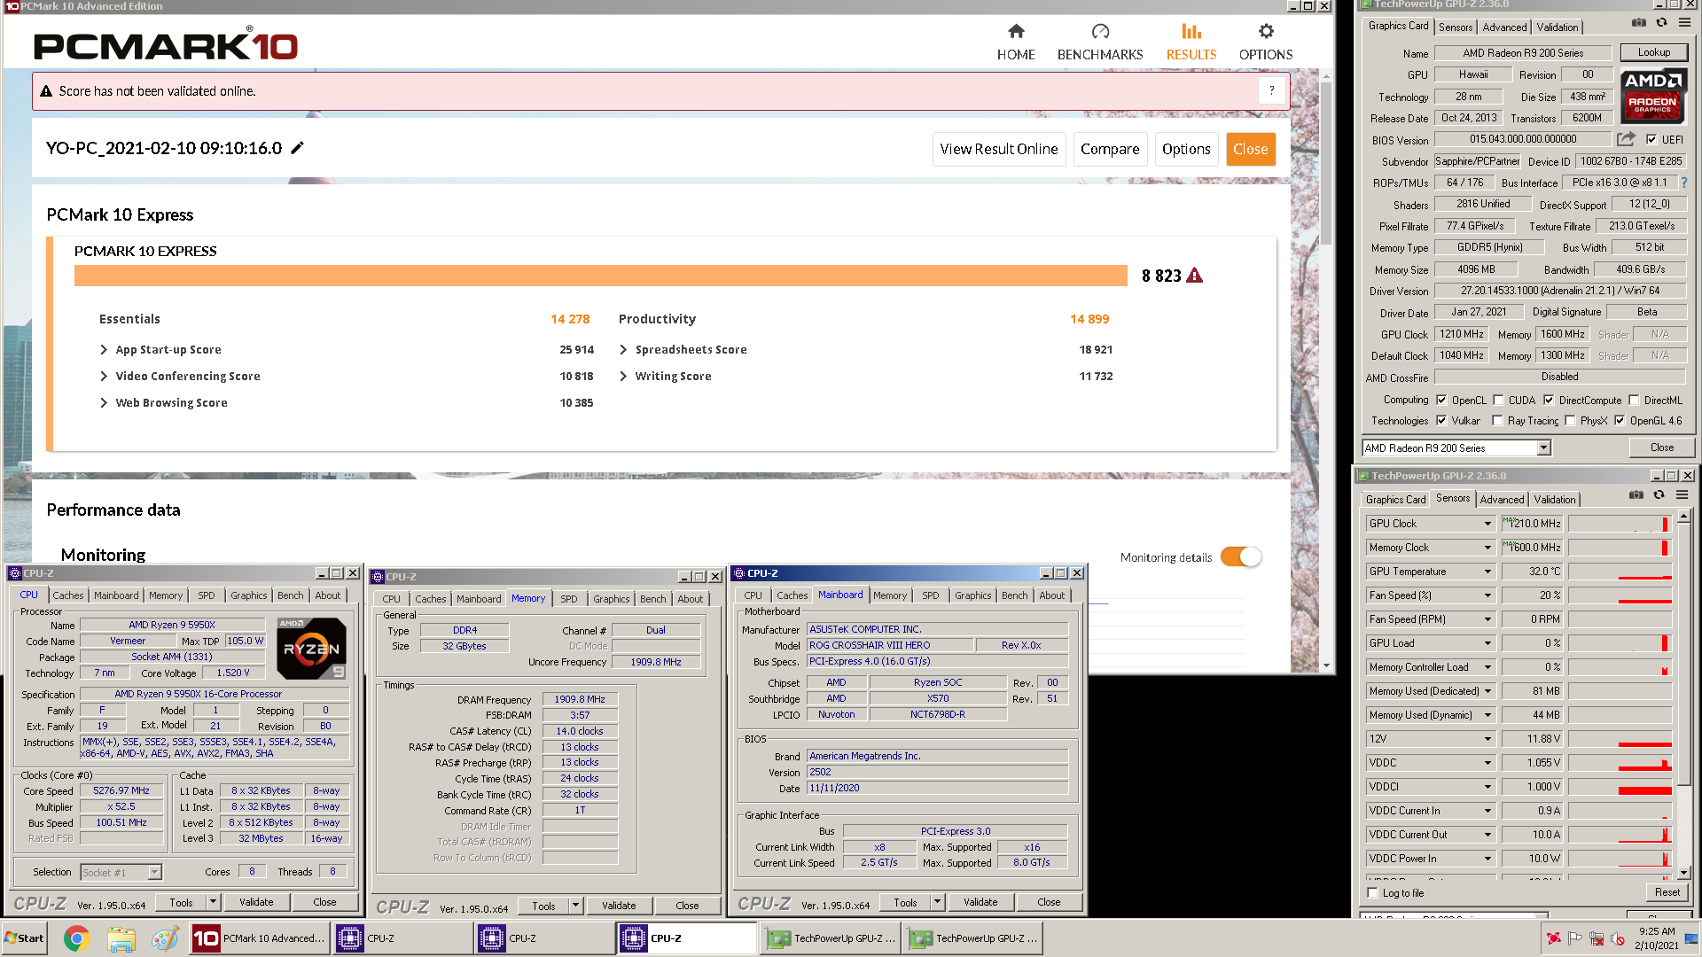
Task: Click the question mark help button in warning banner
Action: pyautogui.click(x=1272, y=90)
